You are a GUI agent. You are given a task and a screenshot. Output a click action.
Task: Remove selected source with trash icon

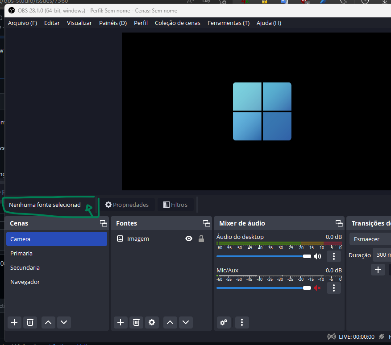click(x=137, y=322)
